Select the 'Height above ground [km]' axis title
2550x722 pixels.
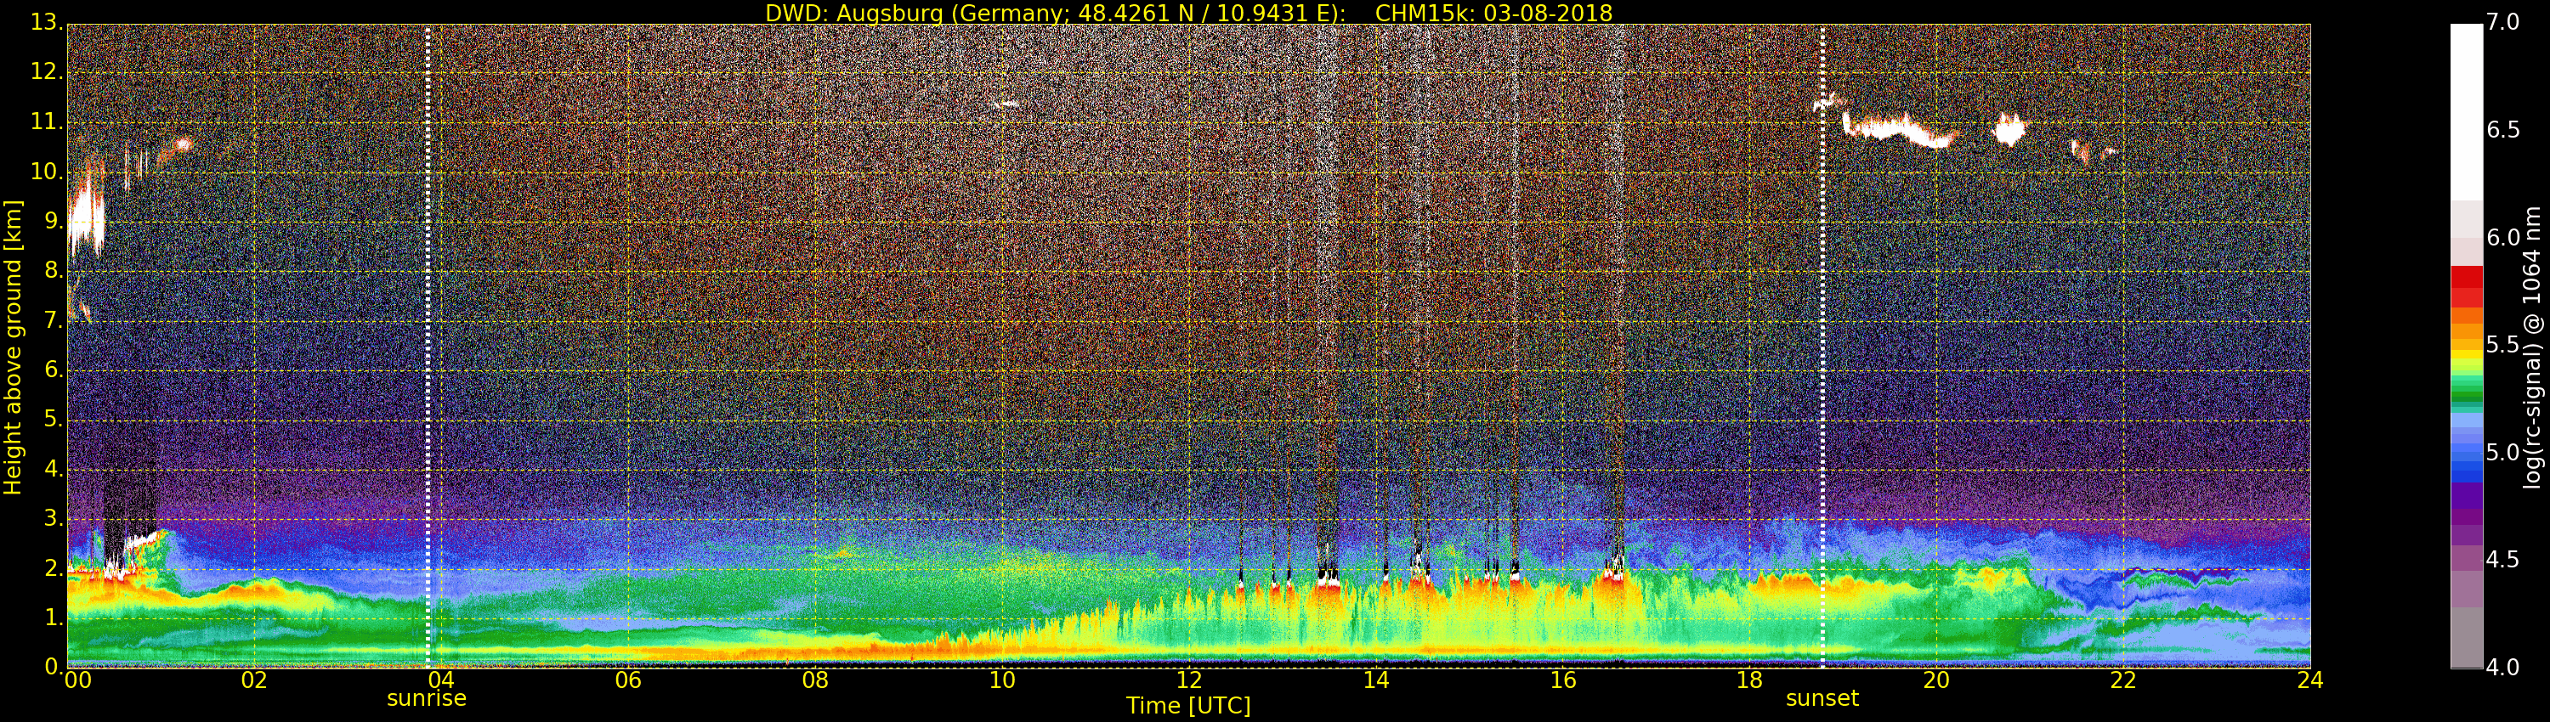tap(13, 347)
